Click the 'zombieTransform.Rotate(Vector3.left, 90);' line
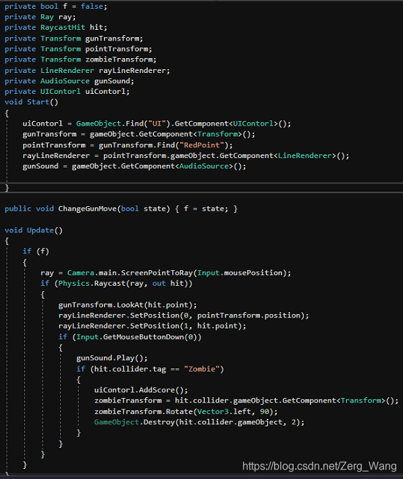403x479 pixels. [x=186, y=411]
